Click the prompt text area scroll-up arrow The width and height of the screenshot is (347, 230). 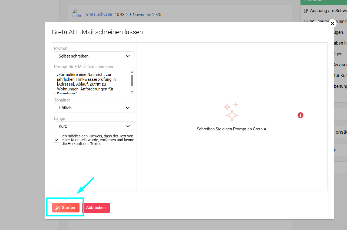pyautogui.click(x=132, y=72)
